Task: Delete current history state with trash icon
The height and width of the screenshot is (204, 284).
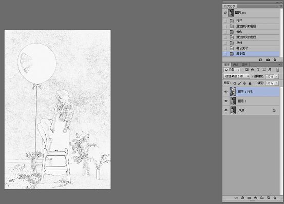Action: [275, 59]
